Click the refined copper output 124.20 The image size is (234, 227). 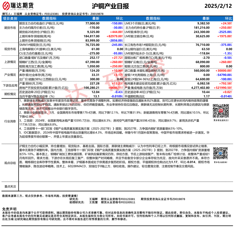(95, 71)
